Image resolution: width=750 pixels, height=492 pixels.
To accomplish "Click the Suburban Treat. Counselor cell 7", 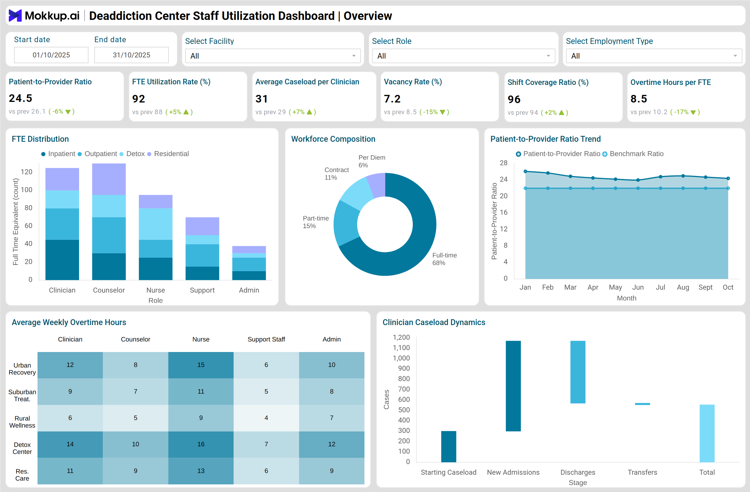I will [136, 392].
